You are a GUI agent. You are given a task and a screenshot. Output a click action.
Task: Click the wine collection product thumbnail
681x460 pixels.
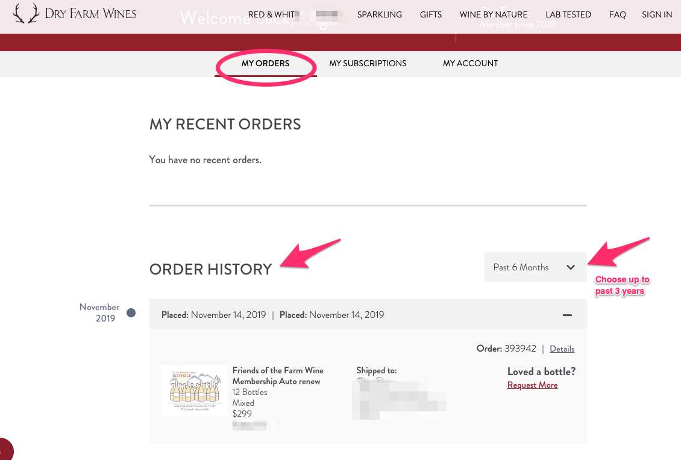pyautogui.click(x=195, y=390)
